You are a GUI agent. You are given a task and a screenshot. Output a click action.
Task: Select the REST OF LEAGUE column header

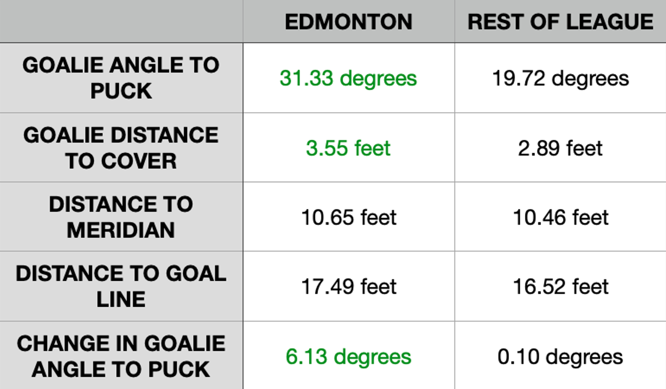pos(560,22)
